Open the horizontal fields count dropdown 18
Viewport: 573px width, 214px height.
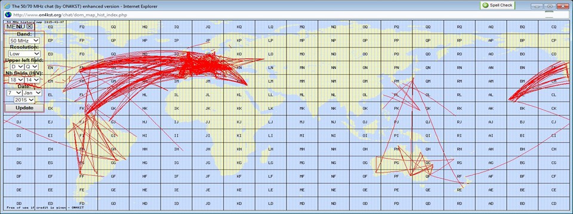click(x=17, y=80)
